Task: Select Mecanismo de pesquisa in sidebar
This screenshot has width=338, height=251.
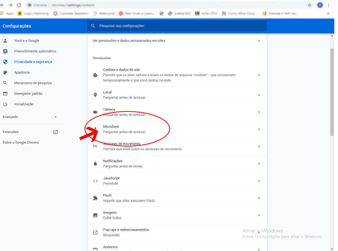Action: click(x=33, y=83)
